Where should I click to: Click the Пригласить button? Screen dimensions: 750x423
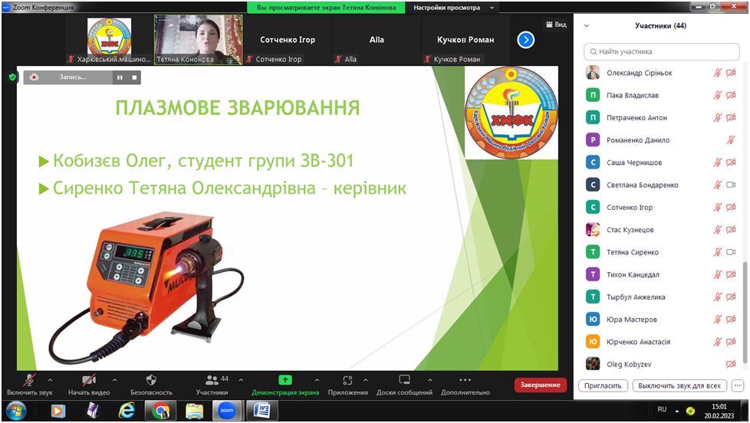(x=603, y=385)
